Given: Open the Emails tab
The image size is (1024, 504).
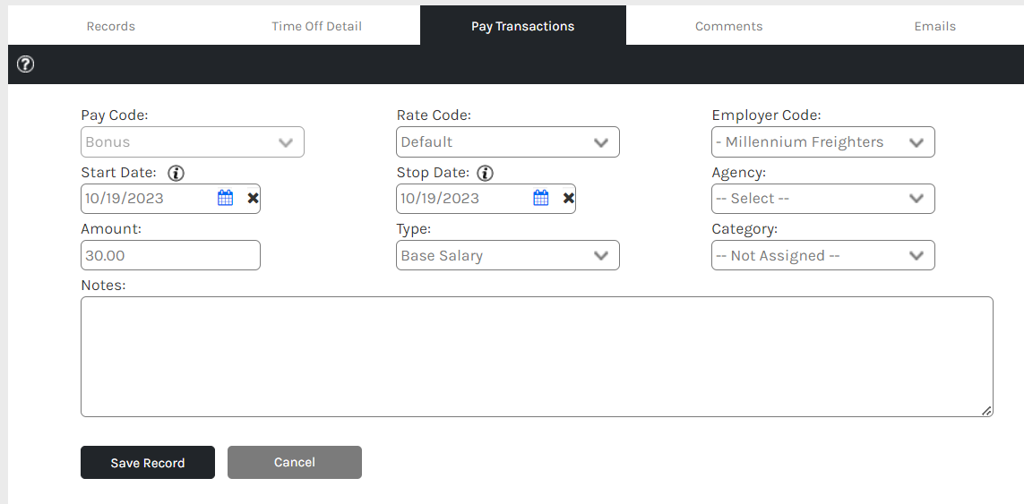Looking at the screenshot, I should point(934,26).
